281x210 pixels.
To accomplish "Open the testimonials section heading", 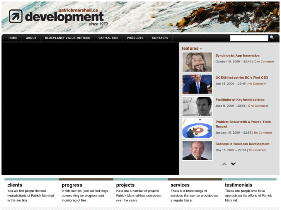I will coord(238,185).
